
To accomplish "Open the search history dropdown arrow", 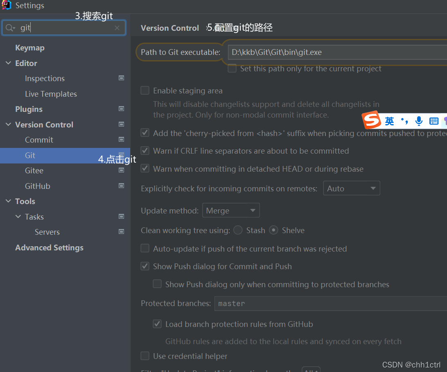I will pos(14,28).
